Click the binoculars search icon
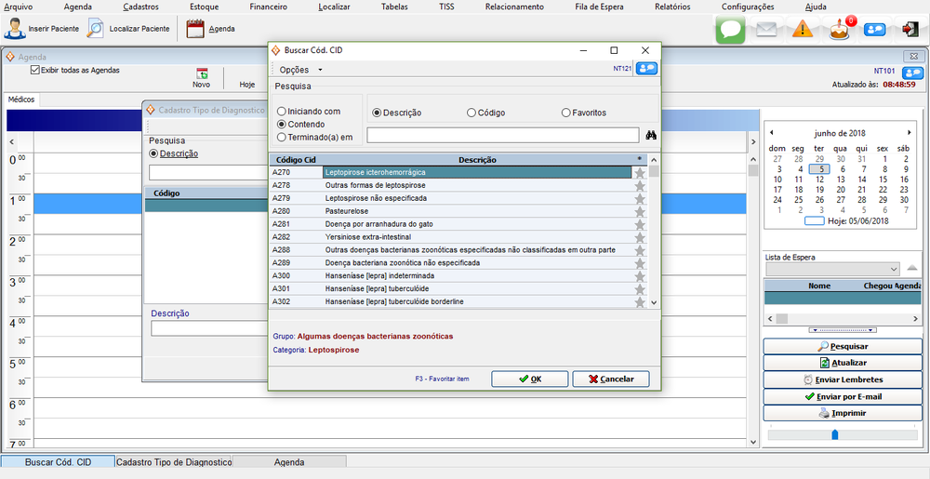930x479 pixels. point(652,136)
